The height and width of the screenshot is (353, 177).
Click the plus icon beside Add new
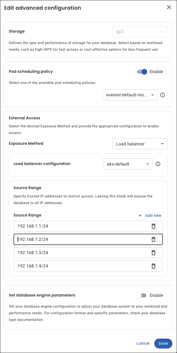[140, 215]
